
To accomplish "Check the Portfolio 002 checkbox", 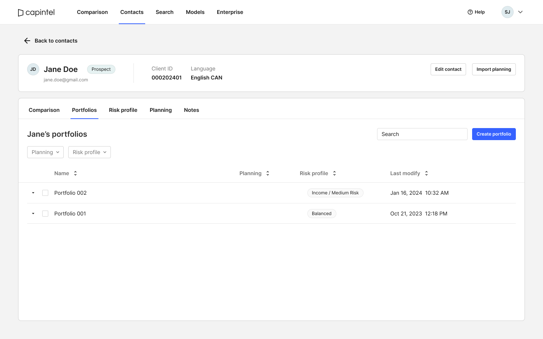I will [45, 193].
